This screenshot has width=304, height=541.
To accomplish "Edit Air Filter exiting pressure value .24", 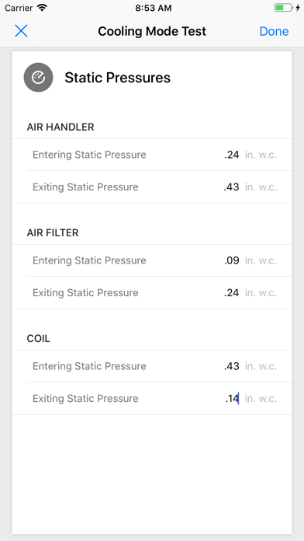I will pyautogui.click(x=231, y=293).
